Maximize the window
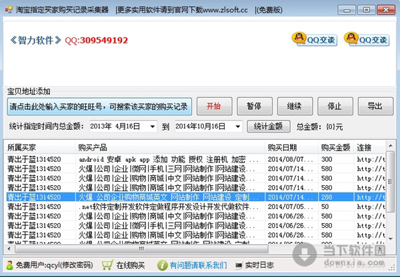The height and width of the screenshot is (277, 400). tap(366, 10)
